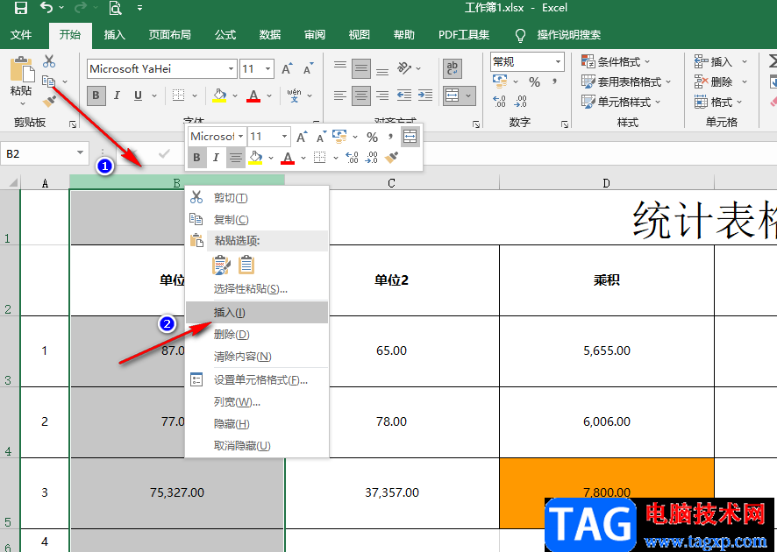Viewport: 777px width, 552px height.
Task: Toggle Bold in the ribbon
Action: [x=96, y=96]
